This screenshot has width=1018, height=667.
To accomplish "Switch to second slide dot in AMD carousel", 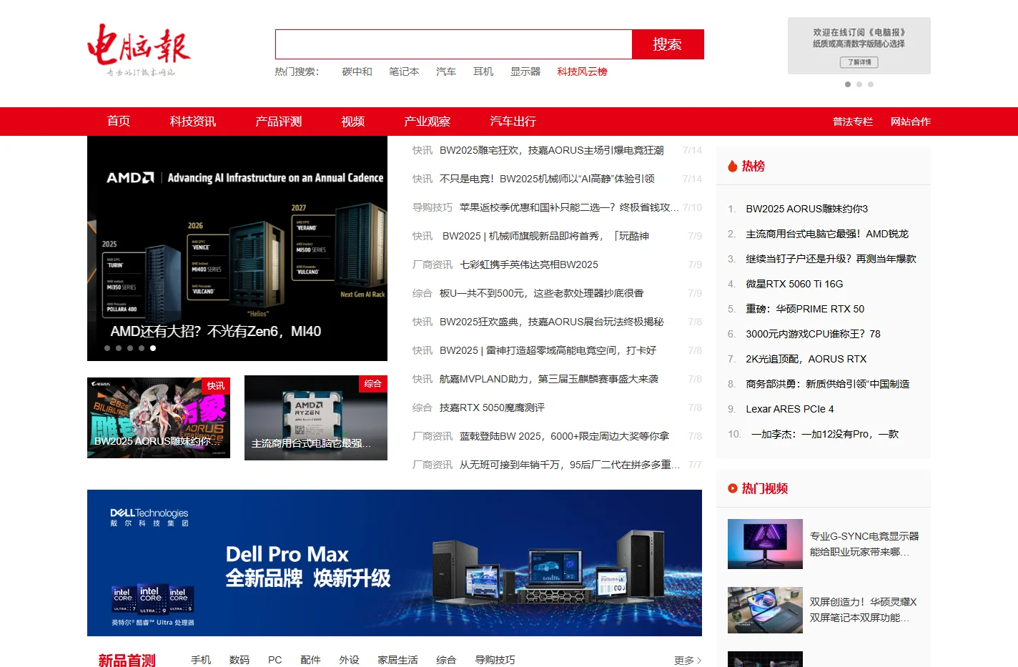I will coord(119,348).
